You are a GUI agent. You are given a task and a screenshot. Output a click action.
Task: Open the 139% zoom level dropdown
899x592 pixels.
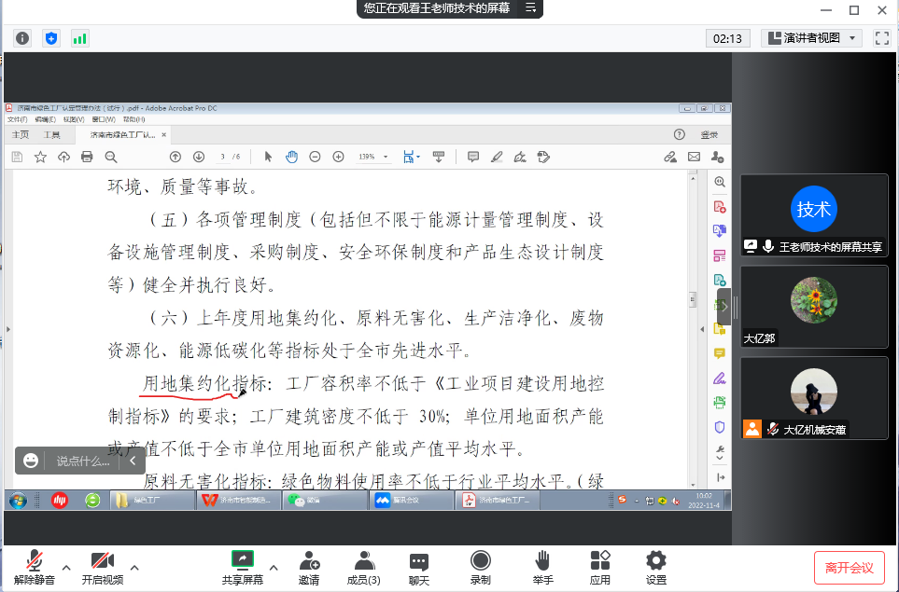372,157
